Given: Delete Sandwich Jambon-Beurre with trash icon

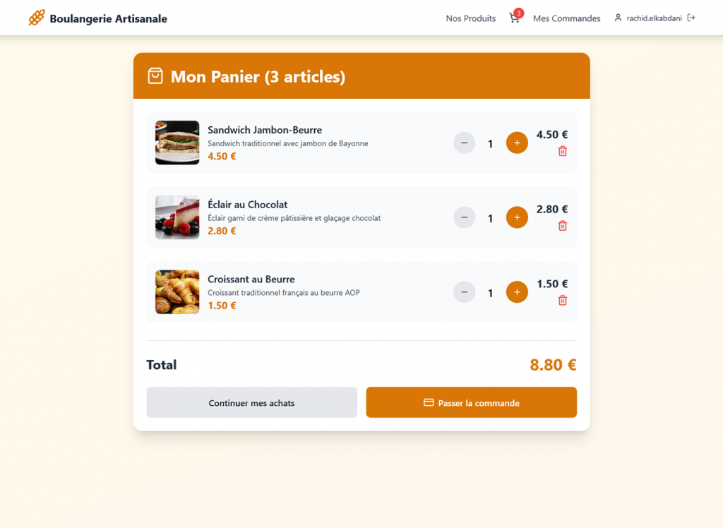Looking at the screenshot, I should pos(563,151).
